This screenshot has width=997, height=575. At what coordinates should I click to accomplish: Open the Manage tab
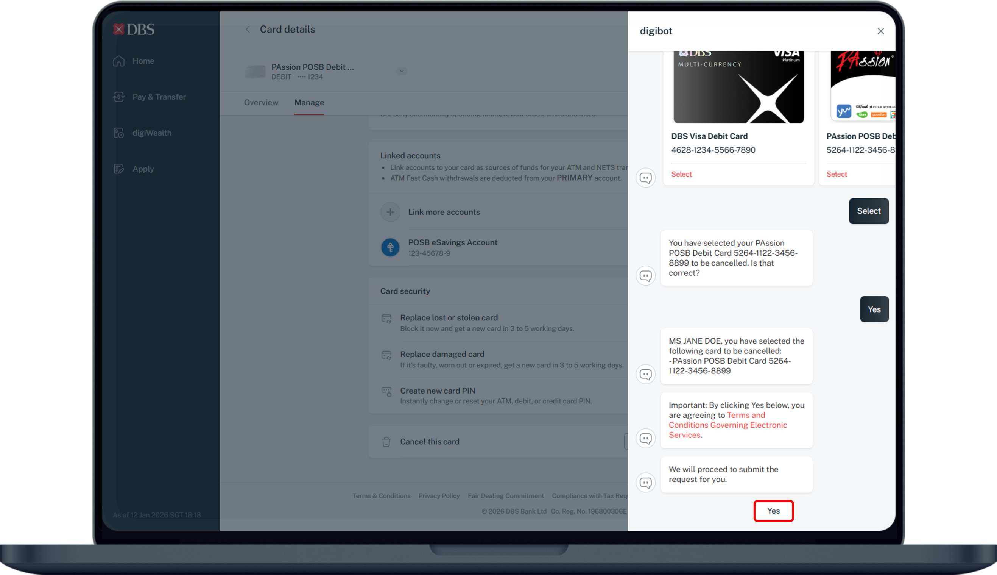[309, 103]
